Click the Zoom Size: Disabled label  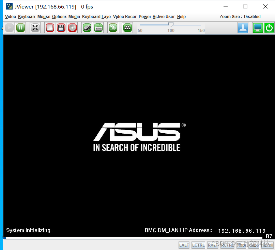[240, 17]
